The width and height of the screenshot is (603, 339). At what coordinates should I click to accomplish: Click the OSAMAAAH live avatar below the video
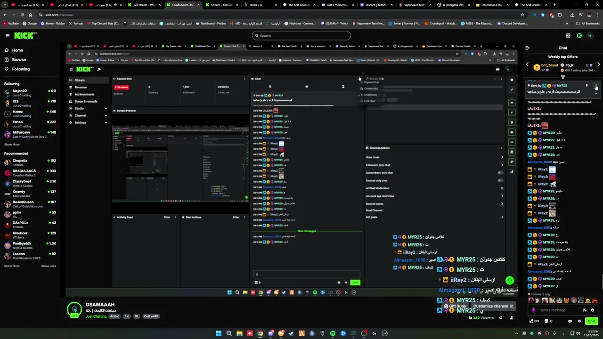click(x=74, y=309)
